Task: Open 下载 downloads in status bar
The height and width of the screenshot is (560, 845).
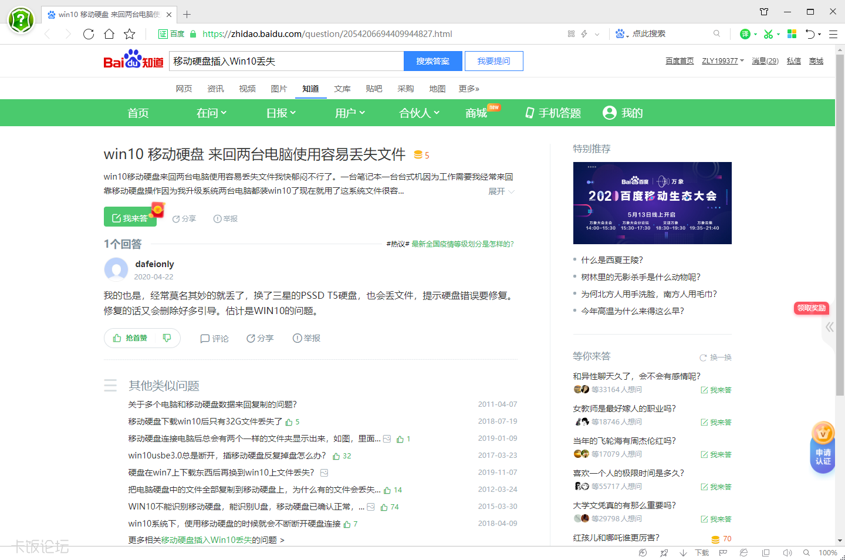Action: [x=702, y=553]
